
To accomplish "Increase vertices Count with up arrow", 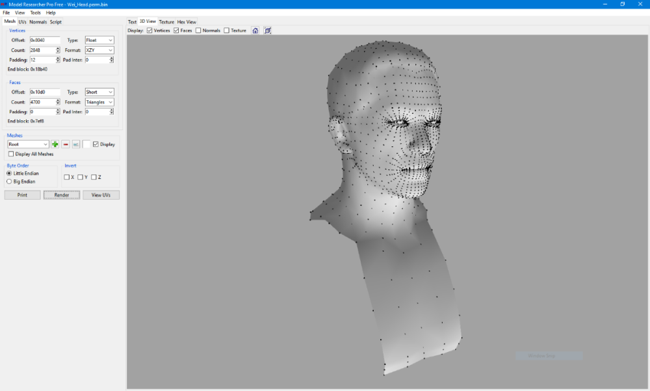I will tap(58, 48).
